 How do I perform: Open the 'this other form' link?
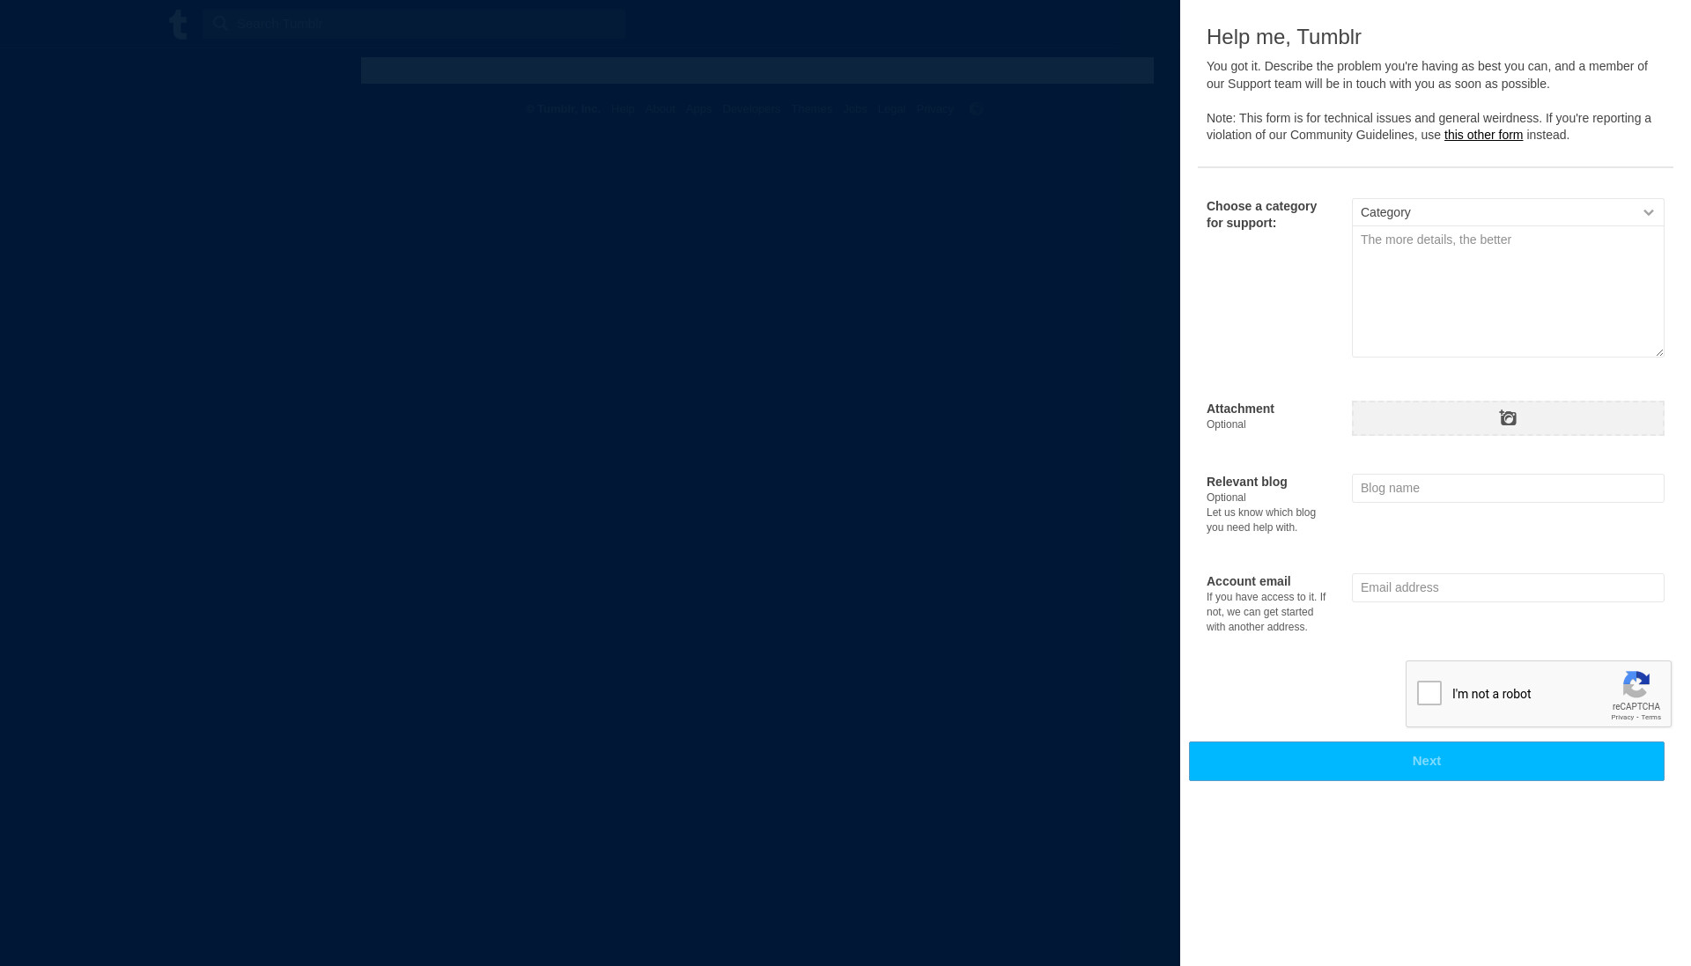tap(1483, 135)
